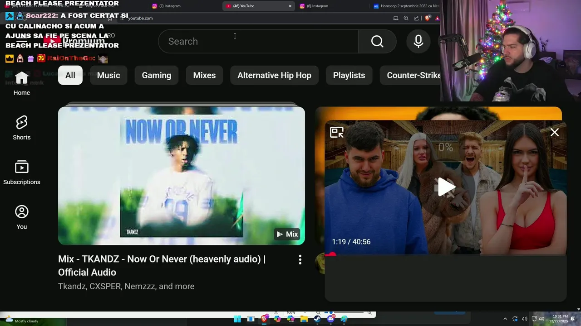Viewport: 581px width, 326px height.
Task: Click the share icon in the address bar
Action: point(416,18)
